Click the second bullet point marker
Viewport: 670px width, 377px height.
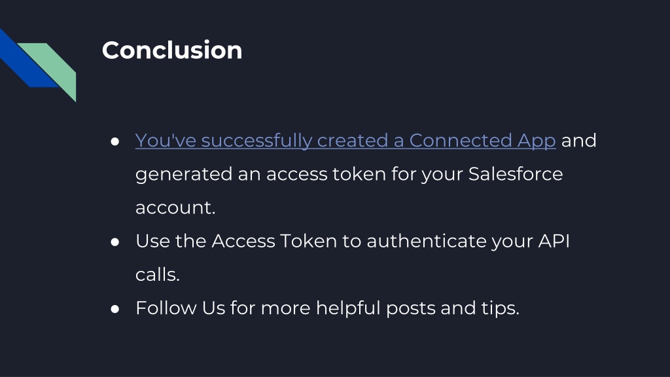pyautogui.click(x=115, y=242)
